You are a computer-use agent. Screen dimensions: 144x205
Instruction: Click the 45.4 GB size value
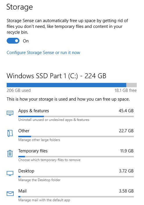pos(126,111)
